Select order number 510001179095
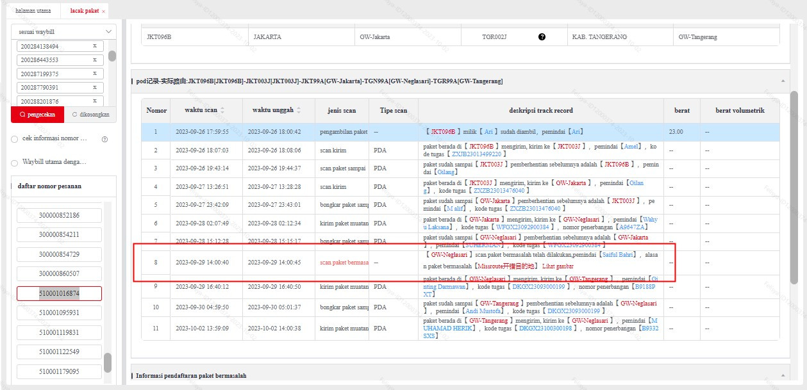The height and width of the screenshot is (390, 807). click(x=59, y=371)
